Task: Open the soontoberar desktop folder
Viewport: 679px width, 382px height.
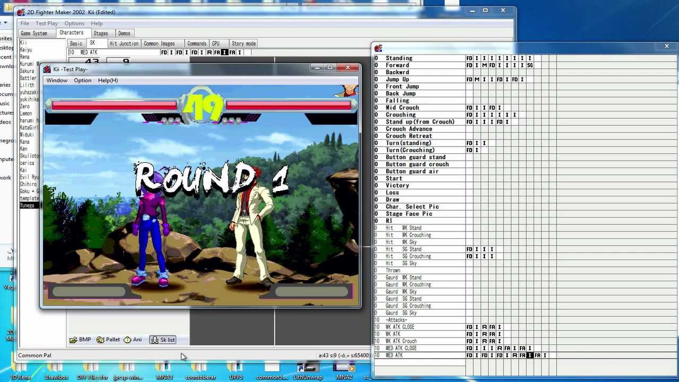Action: tap(201, 371)
